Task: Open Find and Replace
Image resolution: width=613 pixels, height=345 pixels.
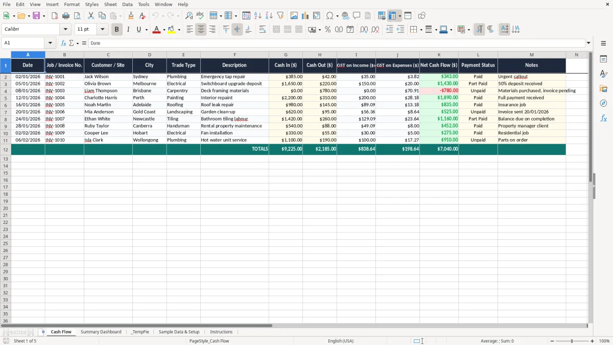Action: click(x=189, y=16)
